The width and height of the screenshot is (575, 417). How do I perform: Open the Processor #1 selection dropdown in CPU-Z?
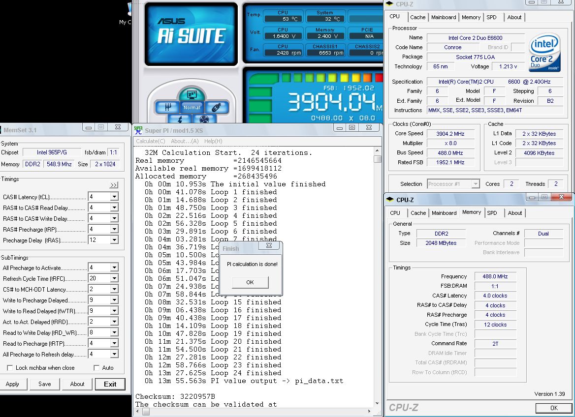tap(475, 184)
